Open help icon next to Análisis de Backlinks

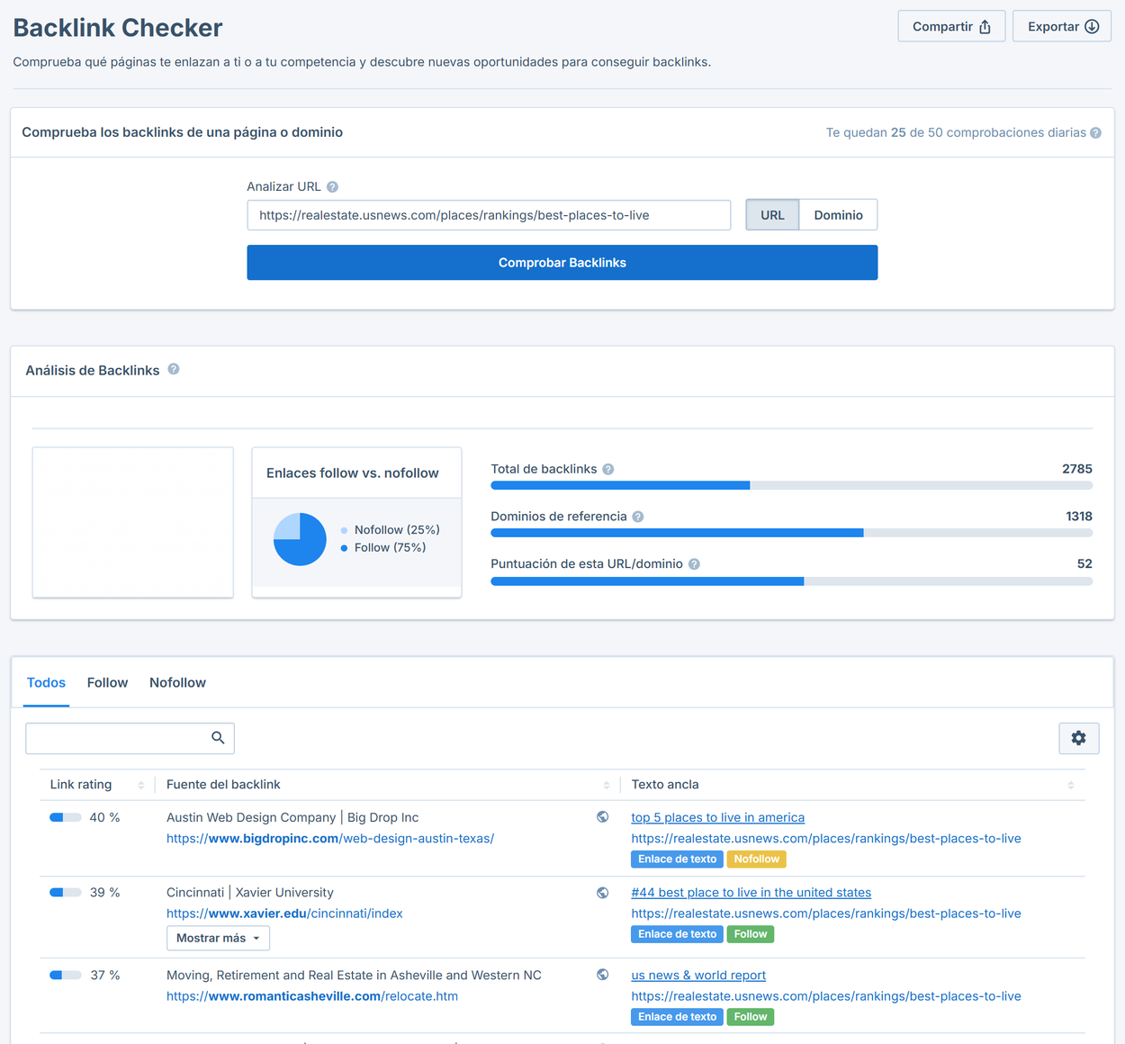[174, 369]
